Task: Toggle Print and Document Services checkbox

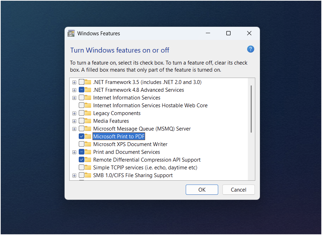Action: coord(82,152)
